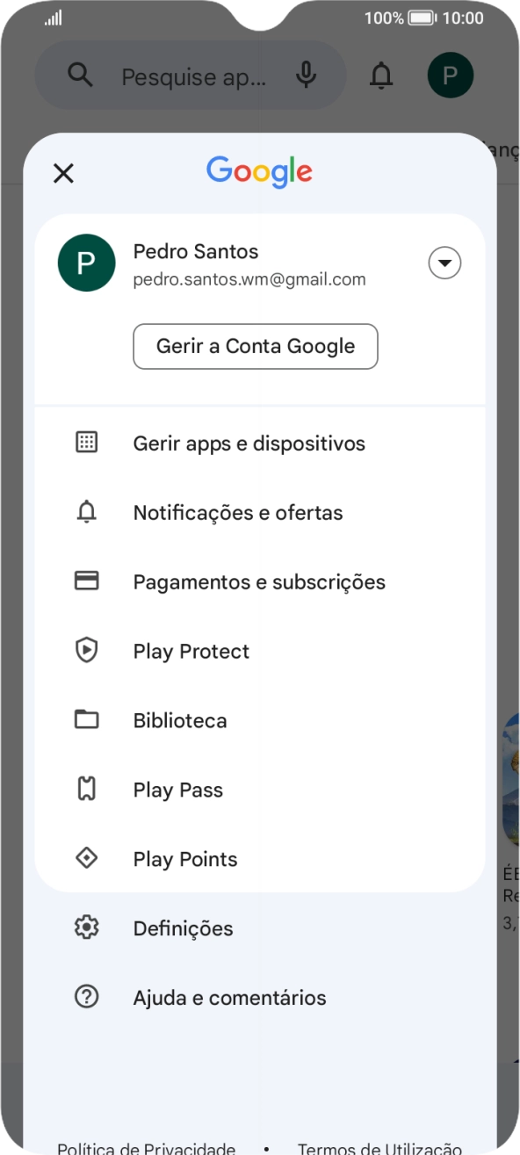Click the Play Protect shield icon
Image resolution: width=520 pixels, height=1155 pixels.
[86, 650]
